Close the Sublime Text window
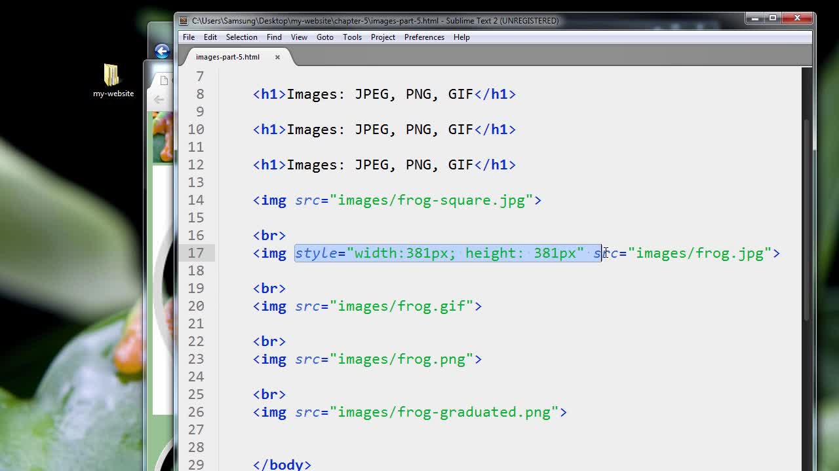 797,18
